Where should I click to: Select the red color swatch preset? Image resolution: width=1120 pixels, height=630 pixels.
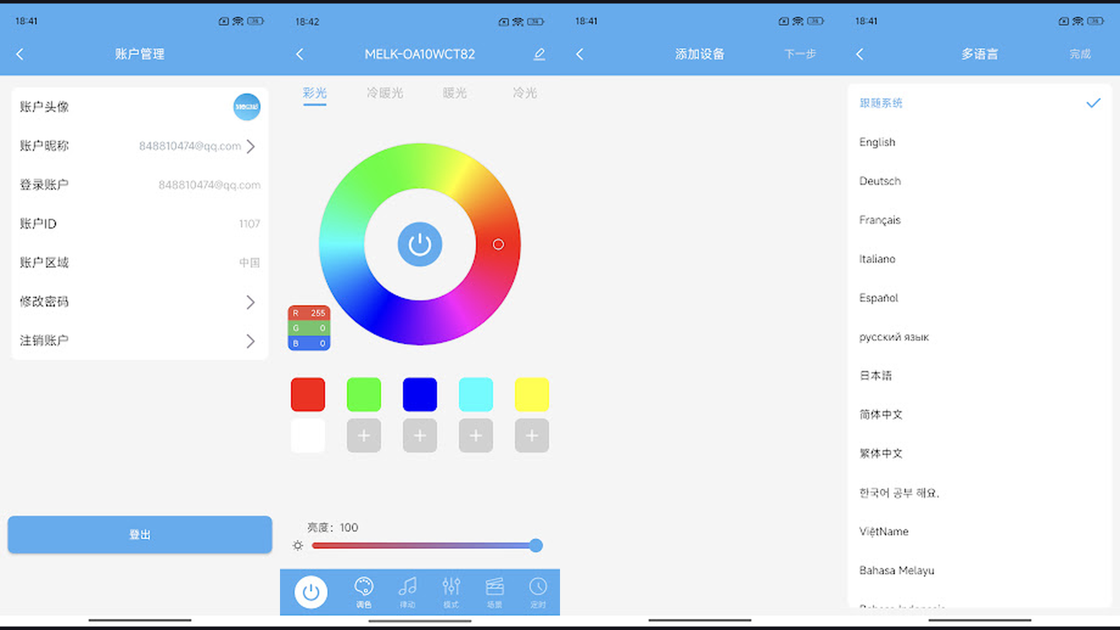[x=307, y=394]
